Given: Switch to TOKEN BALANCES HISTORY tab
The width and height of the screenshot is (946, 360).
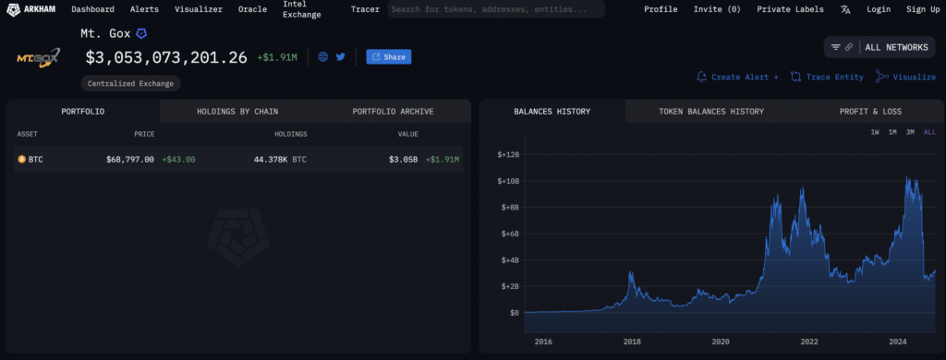Looking at the screenshot, I should click(x=711, y=112).
